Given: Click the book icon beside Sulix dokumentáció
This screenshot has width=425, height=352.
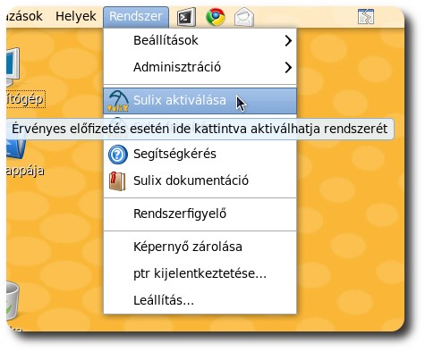Looking at the screenshot, I should point(117,180).
